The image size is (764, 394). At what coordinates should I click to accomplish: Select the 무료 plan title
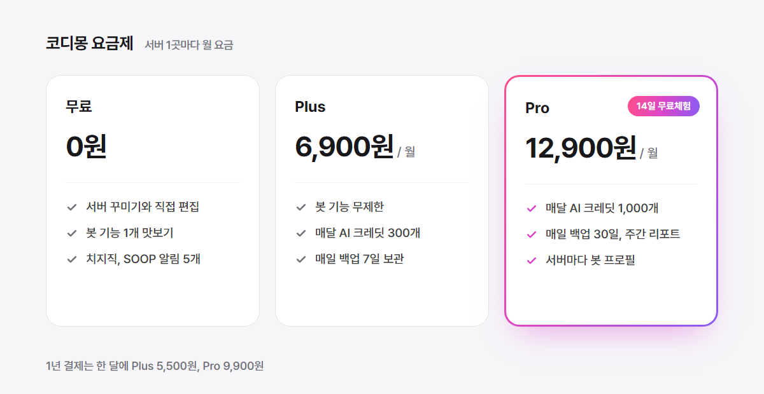(x=79, y=107)
